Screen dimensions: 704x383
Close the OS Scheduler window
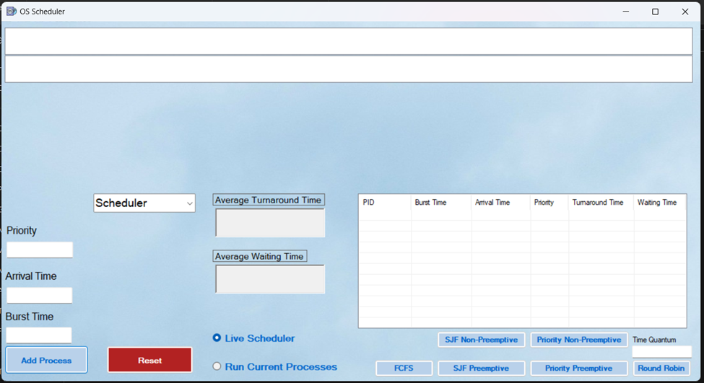pos(685,12)
